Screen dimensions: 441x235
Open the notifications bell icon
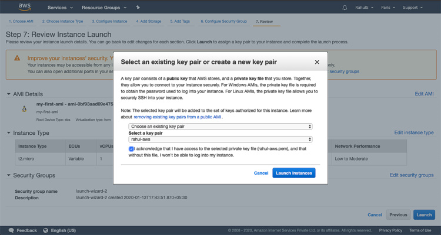click(345, 8)
